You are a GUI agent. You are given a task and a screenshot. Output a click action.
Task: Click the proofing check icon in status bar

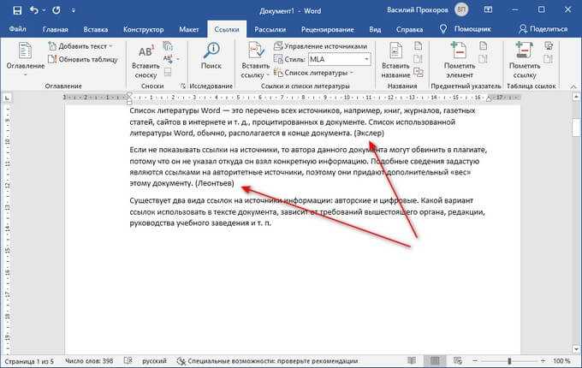pos(128,360)
